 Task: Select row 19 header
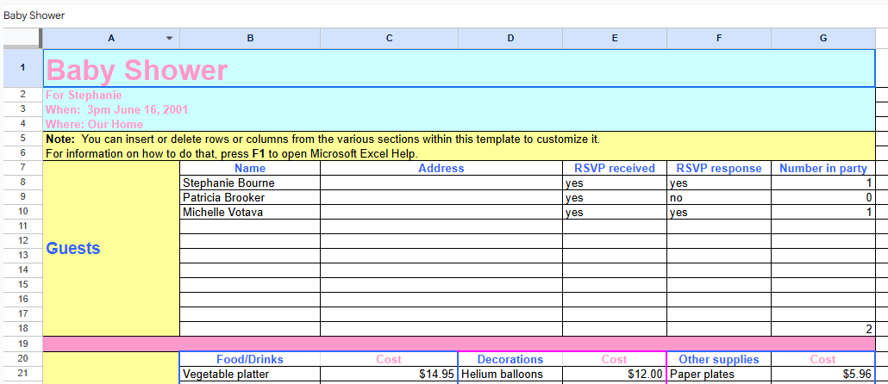pos(22,344)
